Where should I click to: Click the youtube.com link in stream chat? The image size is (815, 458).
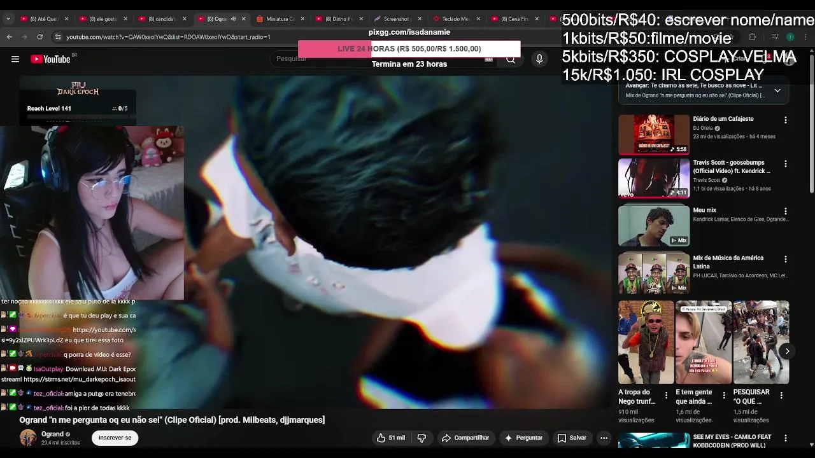104,330
